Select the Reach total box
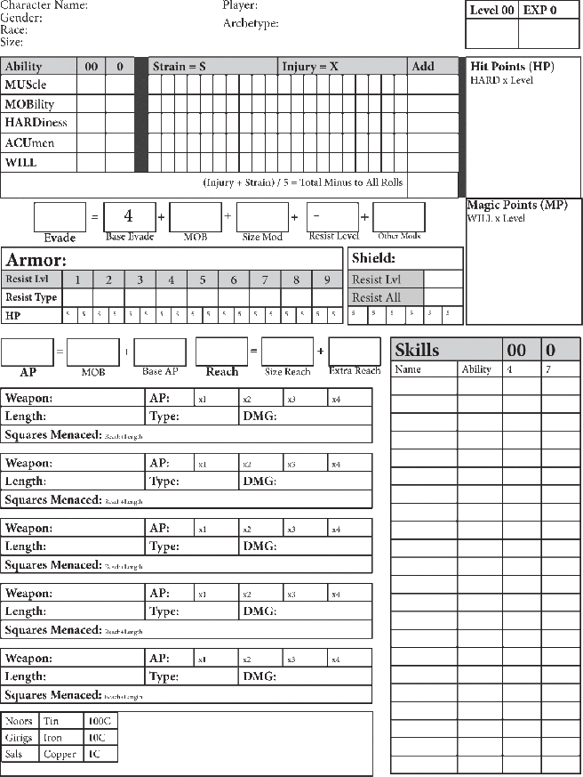This screenshot has height=777, width=583. 221,352
